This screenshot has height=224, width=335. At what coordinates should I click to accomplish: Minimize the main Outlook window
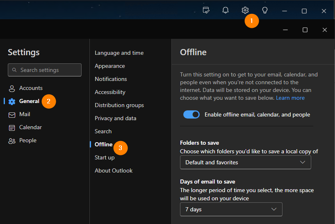(285, 11)
